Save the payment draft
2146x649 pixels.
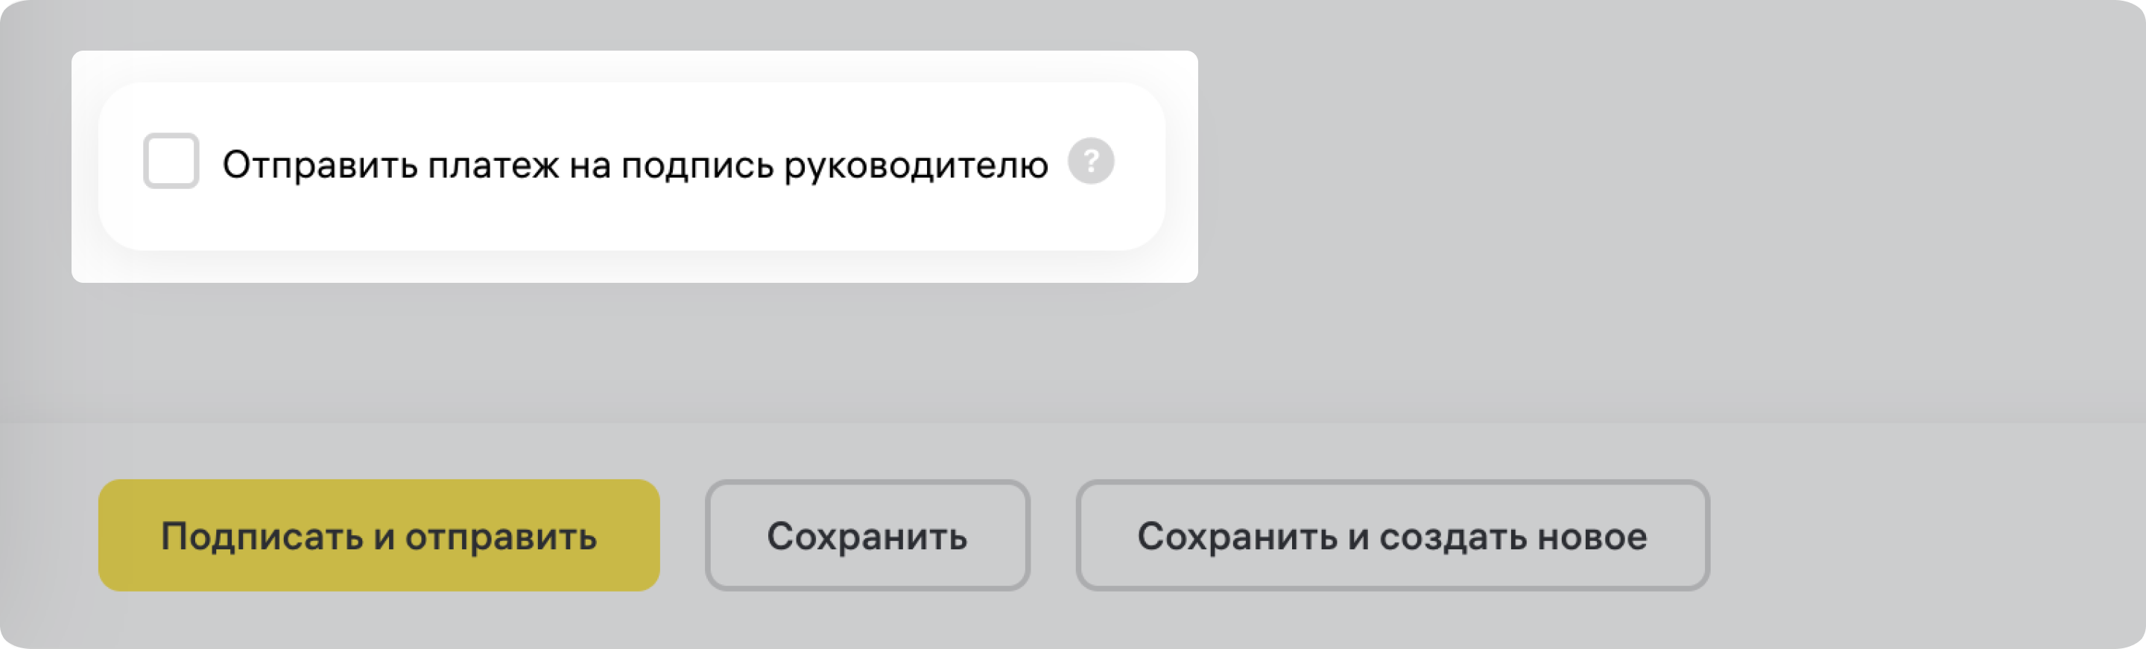click(867, 536)
